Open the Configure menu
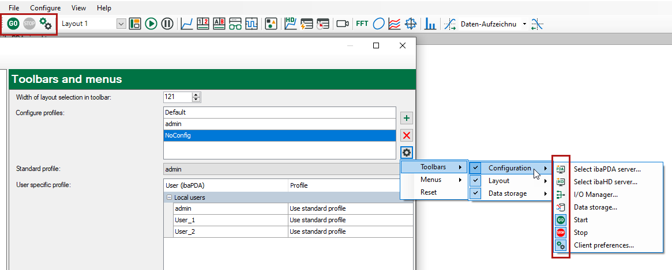The height and width of the screenshot is (270, 672). 45,8
